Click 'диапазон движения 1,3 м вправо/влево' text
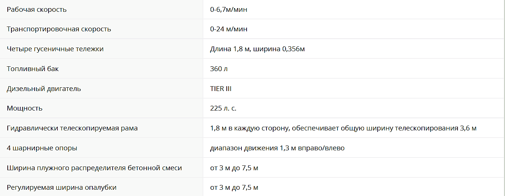This screenshot has width=505, height=196. (x=277, y=148)
